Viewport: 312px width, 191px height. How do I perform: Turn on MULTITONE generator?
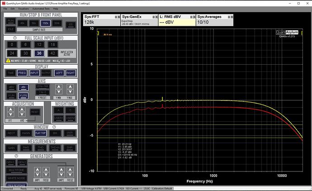[17, 170]
